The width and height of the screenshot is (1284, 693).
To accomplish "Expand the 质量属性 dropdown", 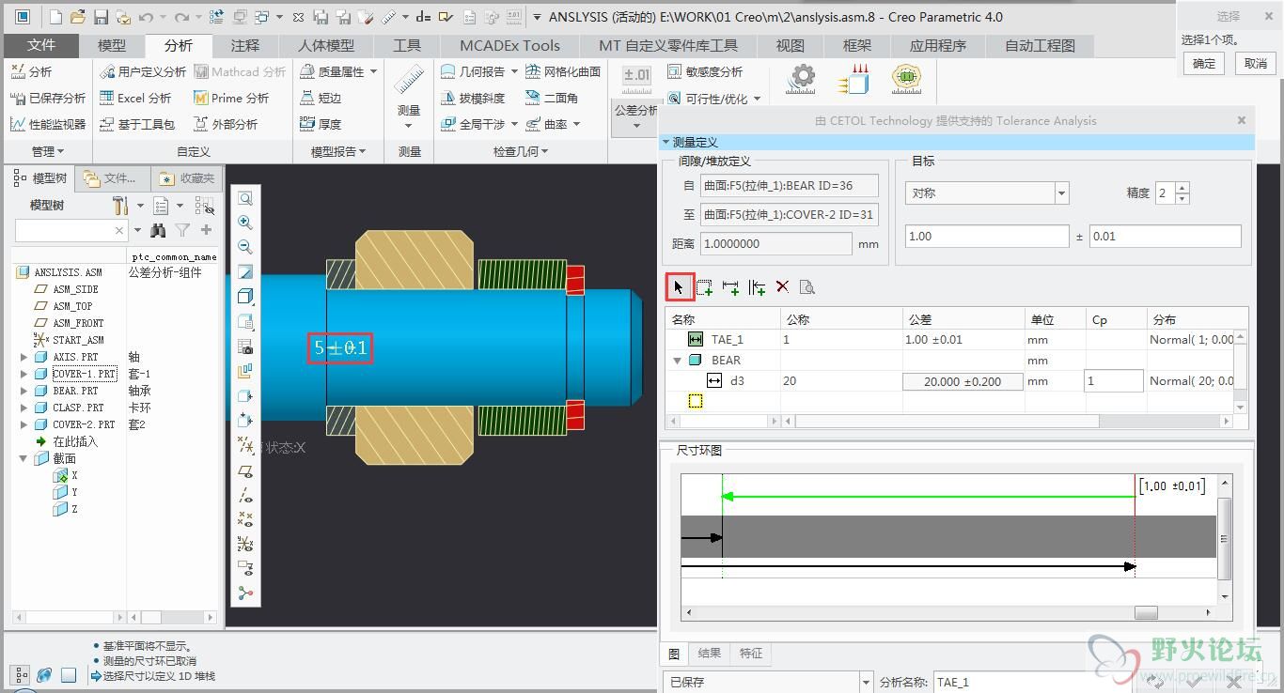I will coord(373,71).
